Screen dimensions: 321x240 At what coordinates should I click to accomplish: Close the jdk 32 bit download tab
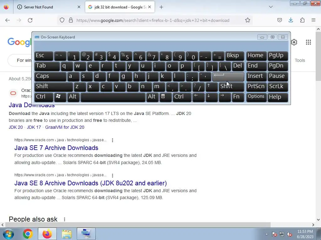(150, 7)
